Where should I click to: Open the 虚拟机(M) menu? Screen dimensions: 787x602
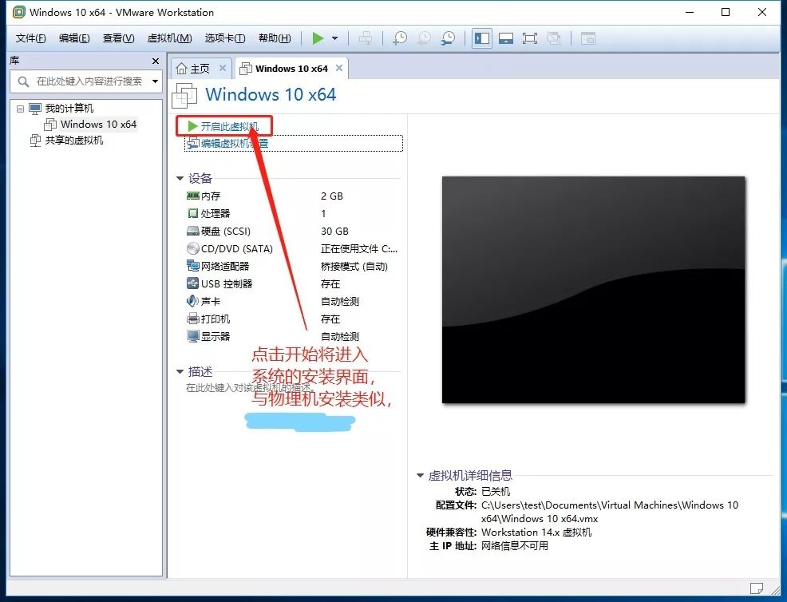tap(170, 38)
